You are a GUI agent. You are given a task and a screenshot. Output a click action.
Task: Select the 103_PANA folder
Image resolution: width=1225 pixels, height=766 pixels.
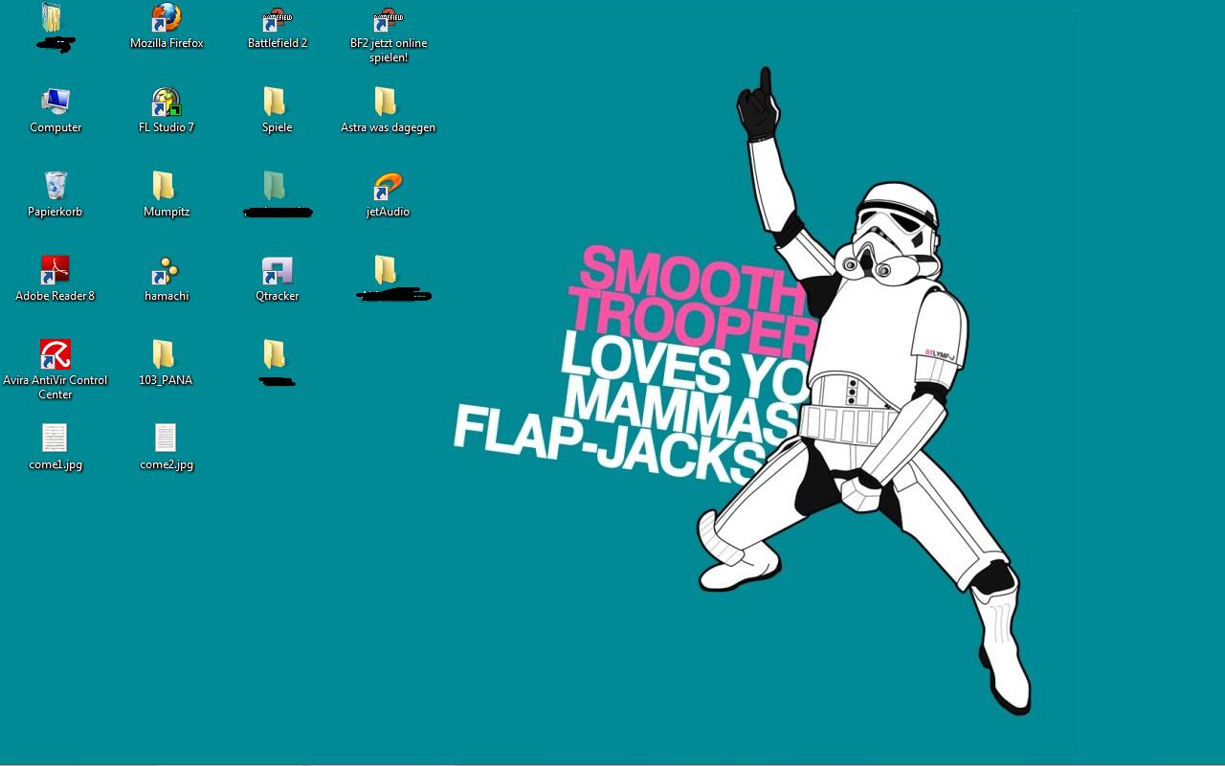pos(167,364)
